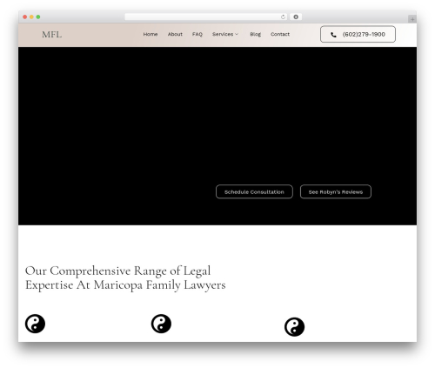
Task: Click the phone handset icon
Action: (333, 35)
